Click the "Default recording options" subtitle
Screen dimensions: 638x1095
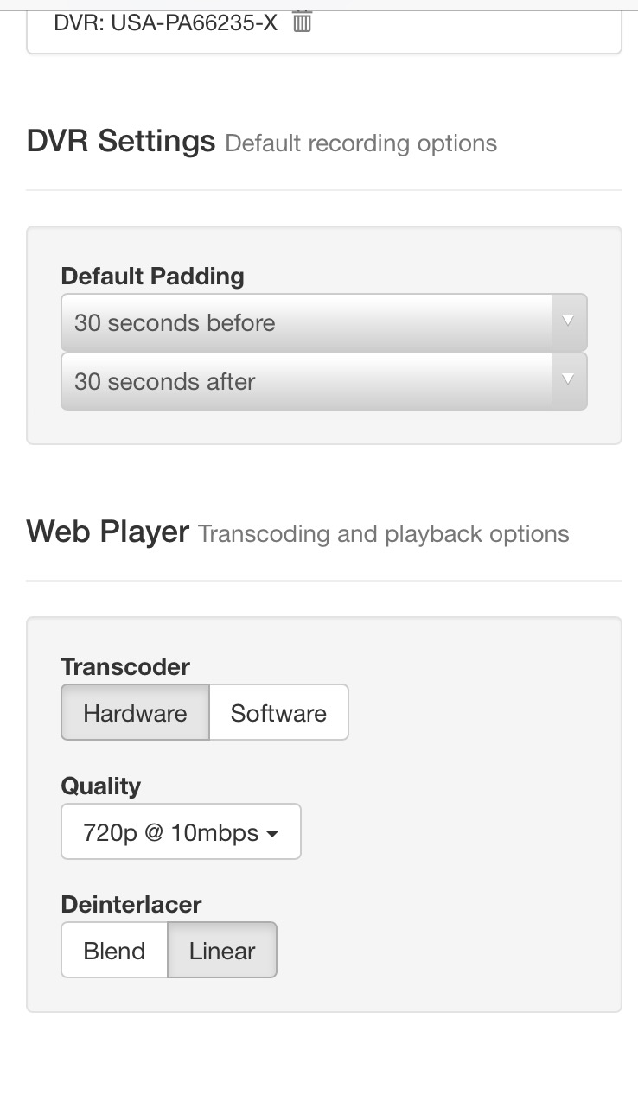[361, 143]
